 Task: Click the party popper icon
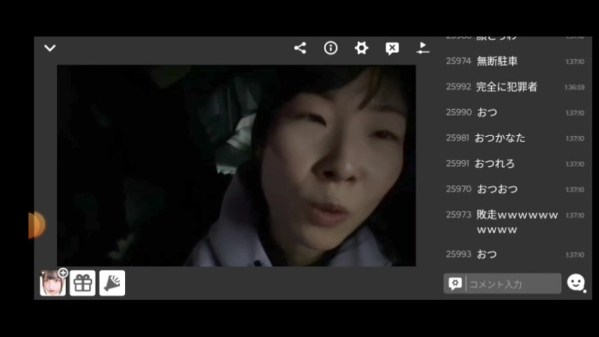click(x=112, y=283)
